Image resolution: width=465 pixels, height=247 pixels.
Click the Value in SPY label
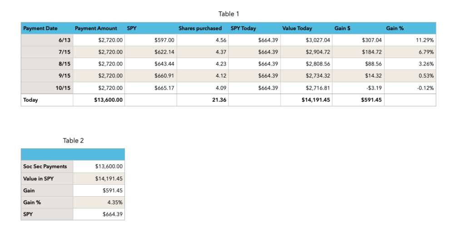[x=38, y=178]
